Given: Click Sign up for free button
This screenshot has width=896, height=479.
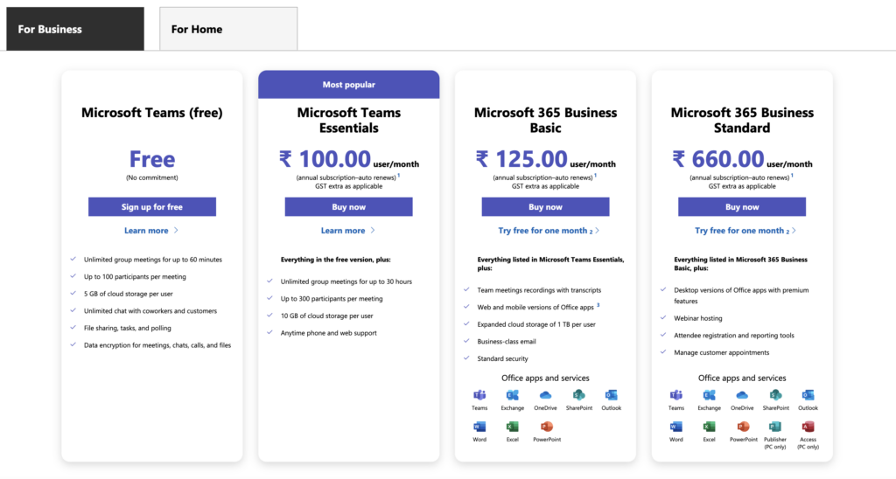Looking at the screenshot, I should click(152, 206).
